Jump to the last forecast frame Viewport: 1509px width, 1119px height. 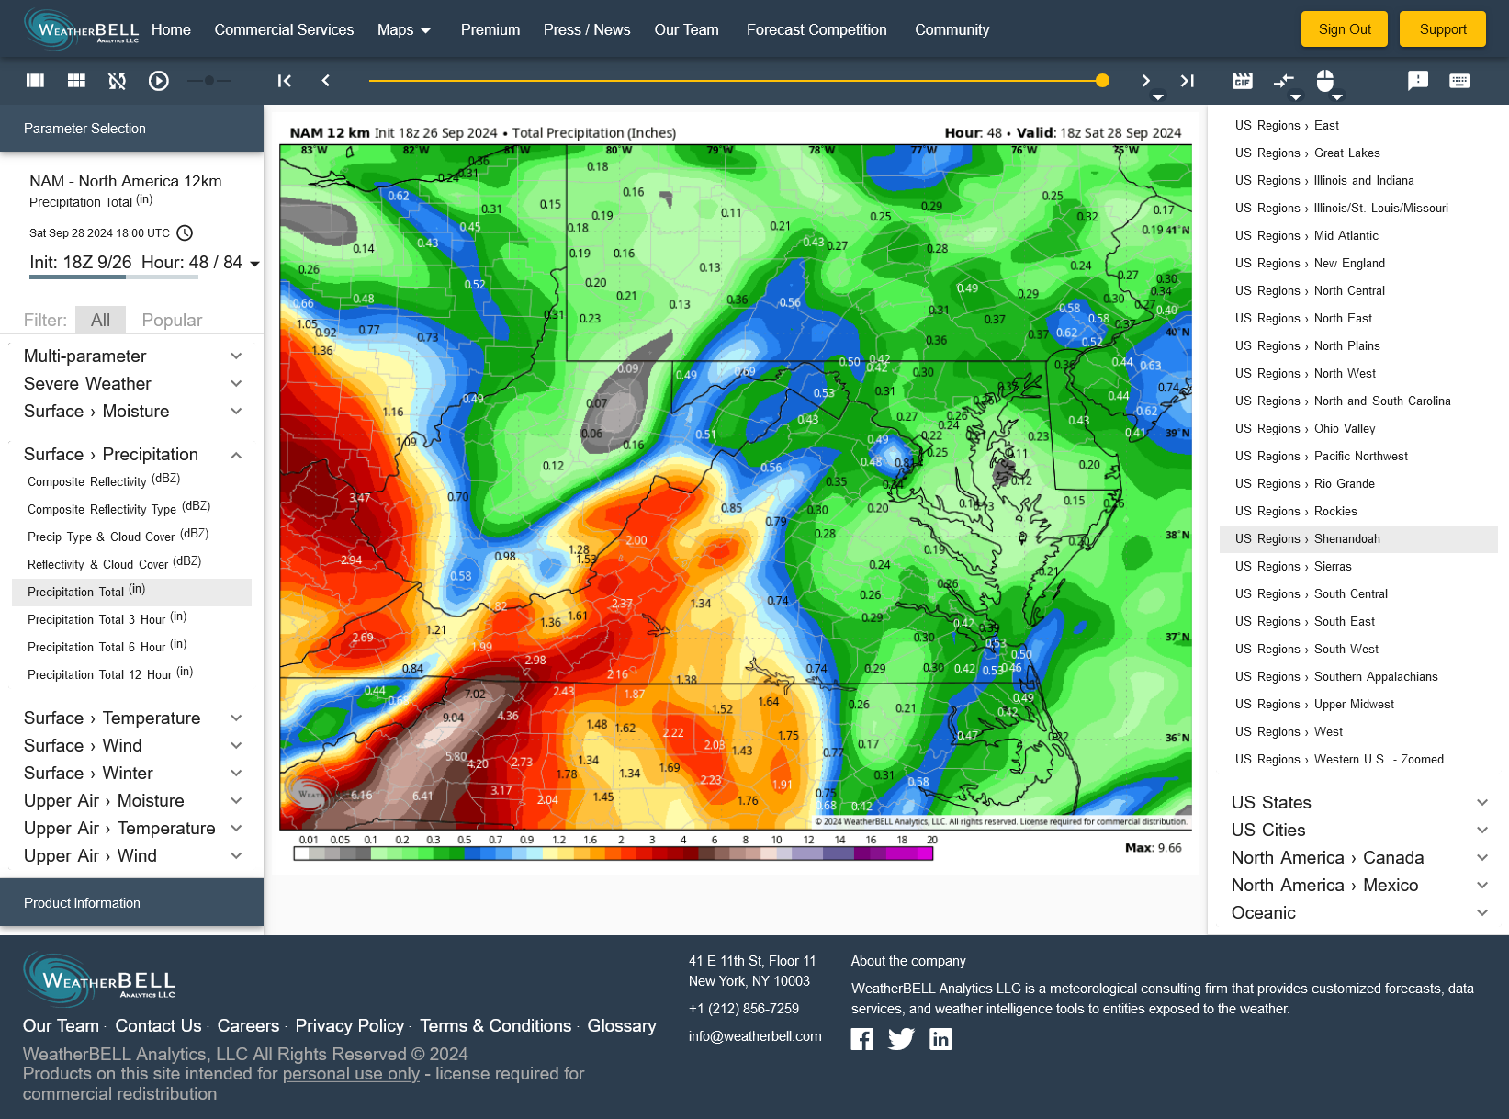click(1188, 81)
